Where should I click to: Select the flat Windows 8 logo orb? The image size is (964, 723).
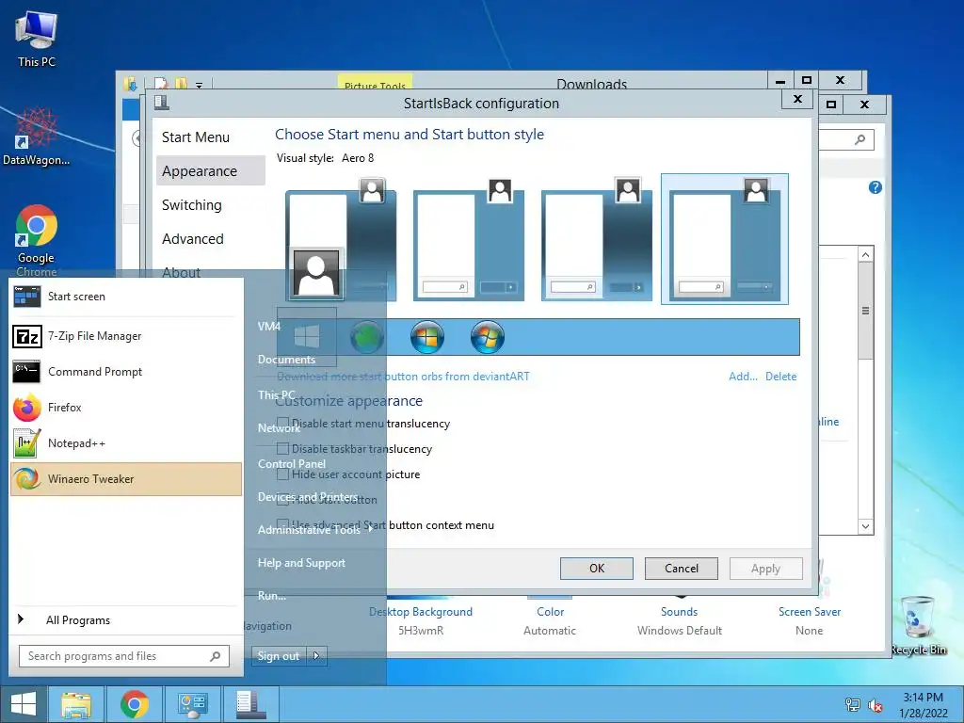tap(307, 337)
